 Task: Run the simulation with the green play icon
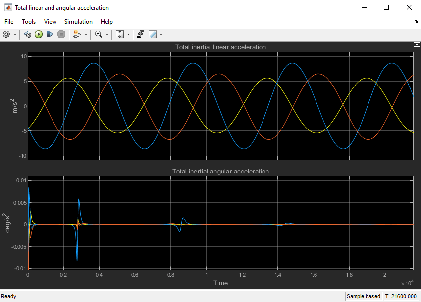pos(39,34)
